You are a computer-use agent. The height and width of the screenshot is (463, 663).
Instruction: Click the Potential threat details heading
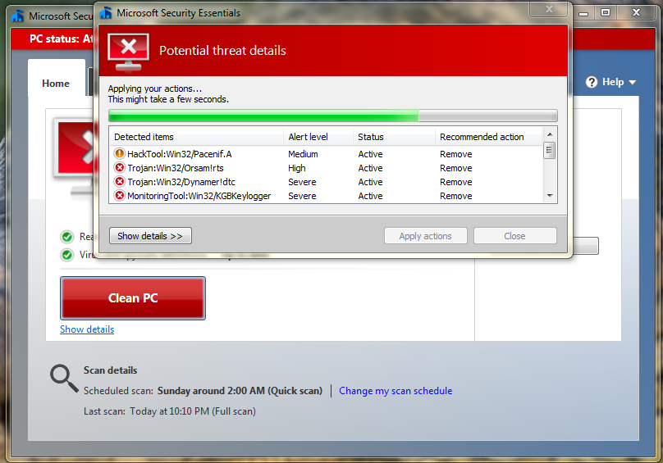tap(223, 51)
